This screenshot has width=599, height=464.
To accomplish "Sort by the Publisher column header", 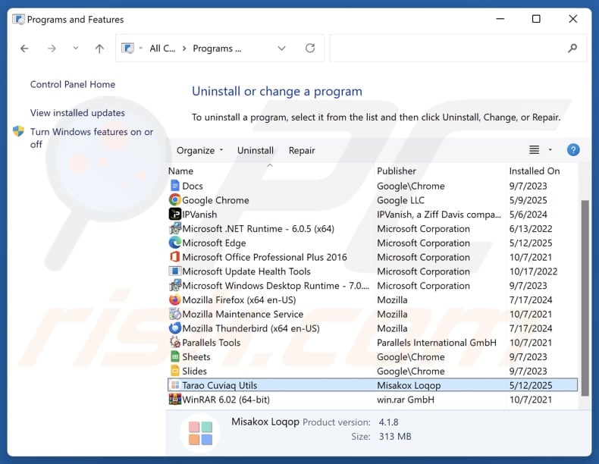I will 397,171.
